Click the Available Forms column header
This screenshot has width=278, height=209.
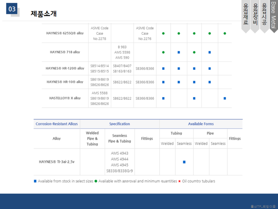[201, 124]
